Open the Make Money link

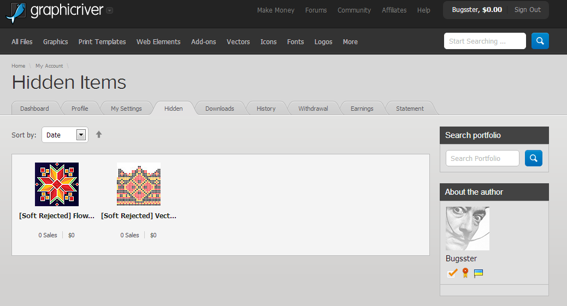[x=275, y=10]
